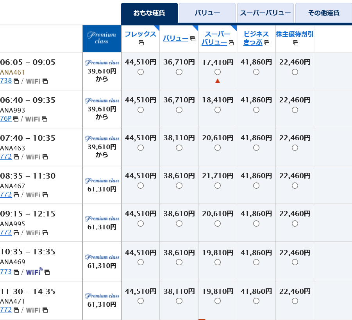Image resolution: width=352 pixels, height=320 pixels.
Task: Open WiFi info popup icon for ANA995
Action: click(x=45, y=233)
